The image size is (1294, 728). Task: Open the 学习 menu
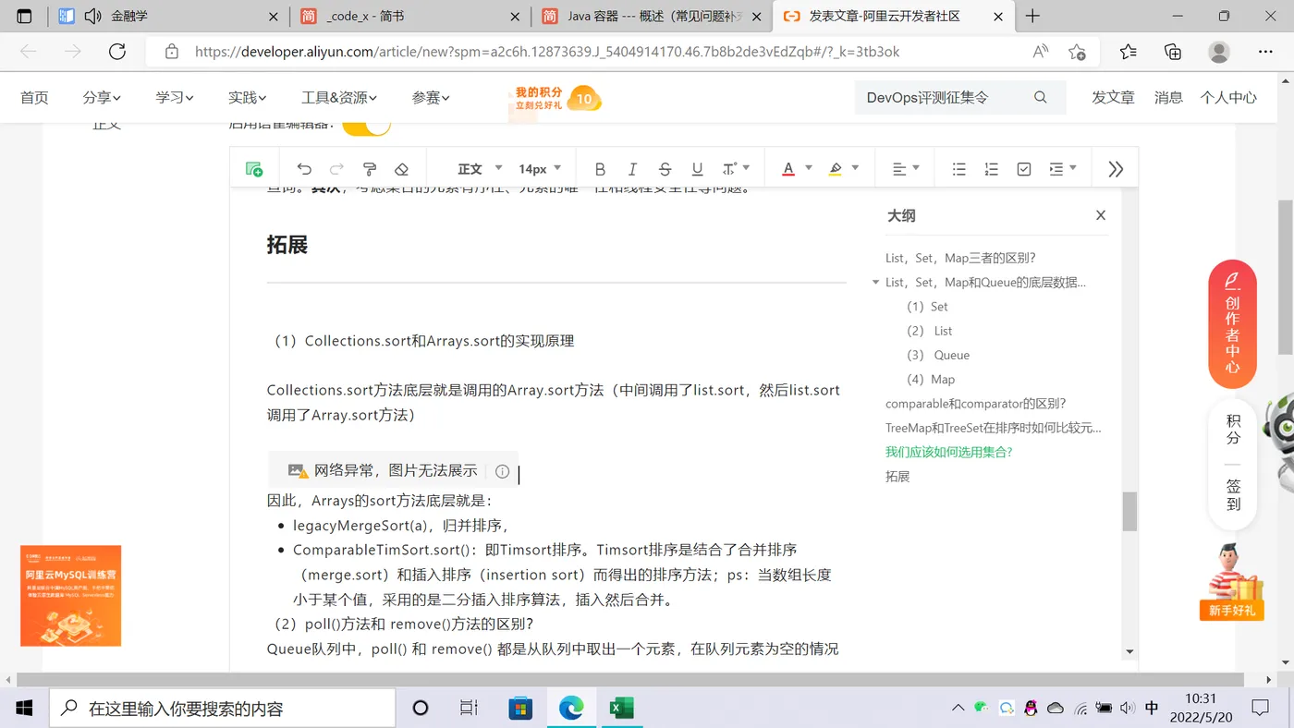175,97
